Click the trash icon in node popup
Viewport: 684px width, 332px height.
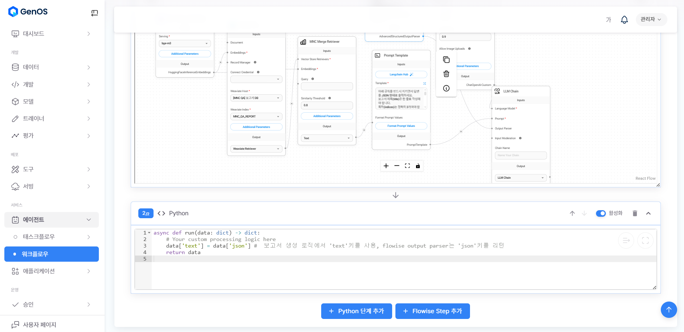click(x=446, y=74)
